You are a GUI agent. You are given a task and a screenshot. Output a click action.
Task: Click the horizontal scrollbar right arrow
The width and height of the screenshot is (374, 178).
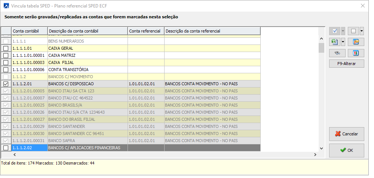point(315,154)
